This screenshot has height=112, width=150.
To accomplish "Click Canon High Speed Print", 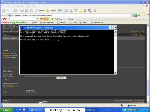I will (x=47, y=23).
